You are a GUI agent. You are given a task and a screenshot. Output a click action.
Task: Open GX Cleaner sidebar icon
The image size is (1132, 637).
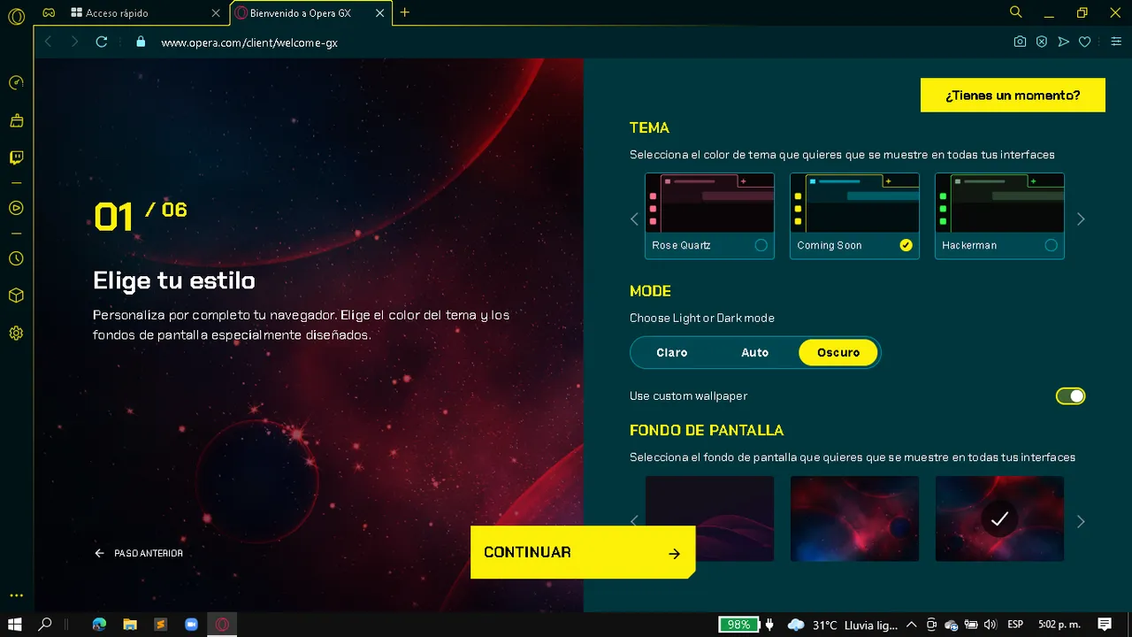coord(16,120)
